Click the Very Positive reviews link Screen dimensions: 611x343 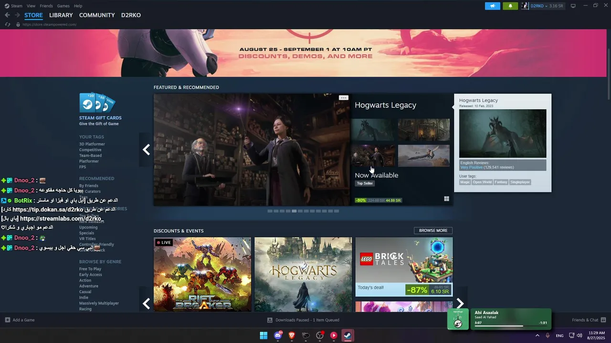point(471,167)
